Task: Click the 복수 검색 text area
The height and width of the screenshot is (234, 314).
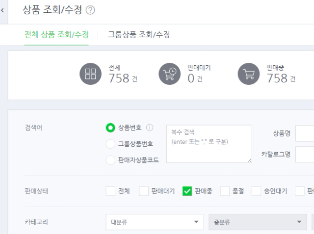Action: pyautogui.click(x=209, y=144)
